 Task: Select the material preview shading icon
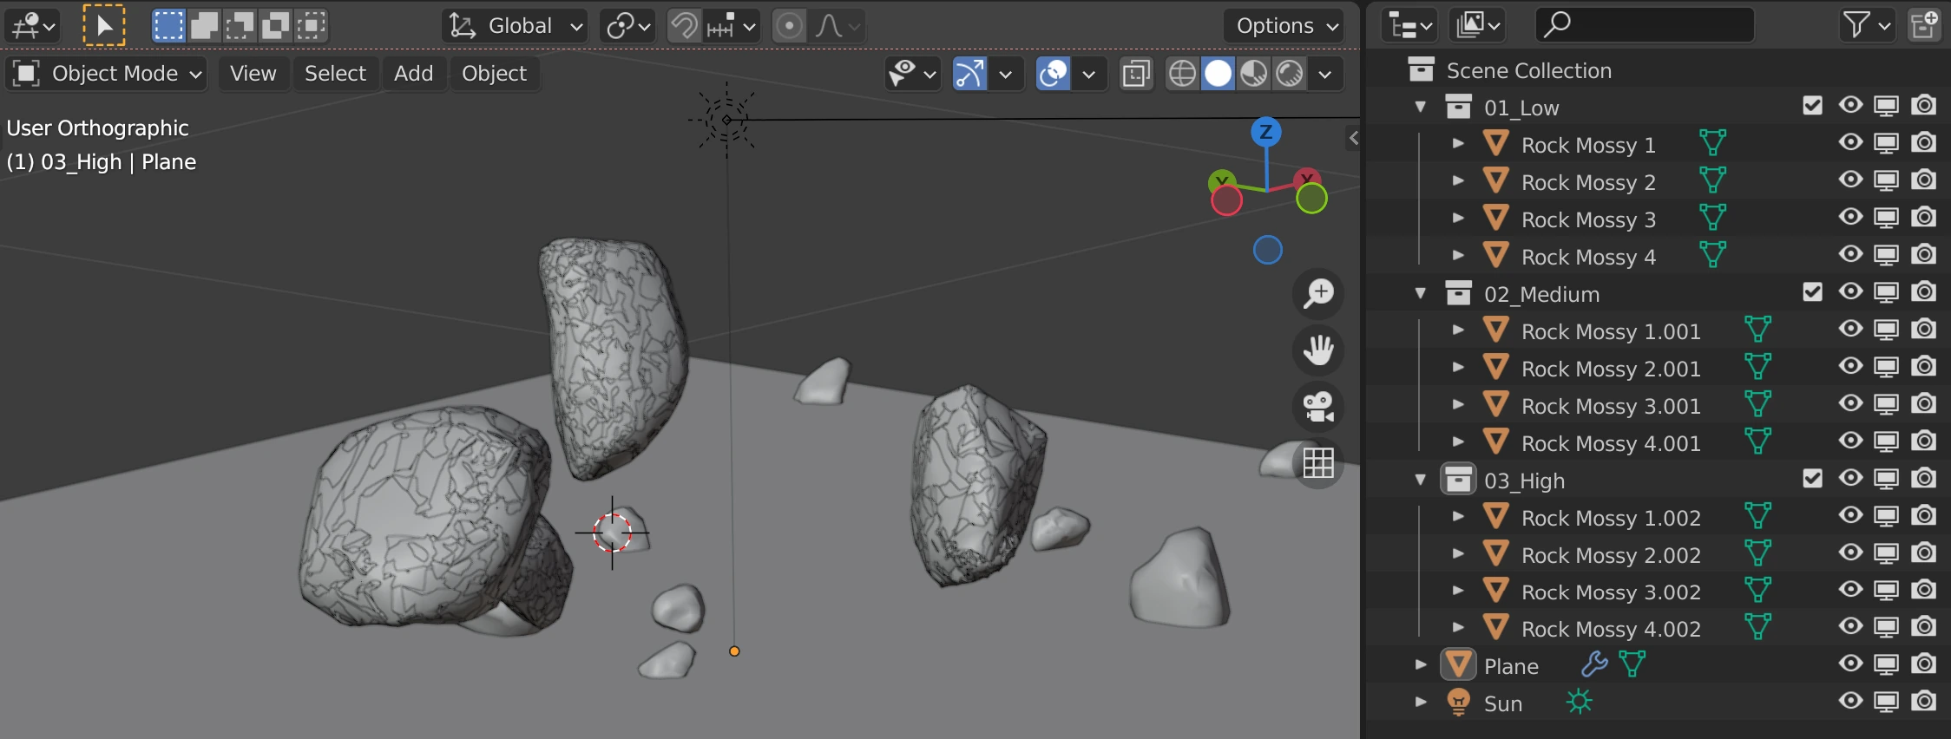(1253, 74)
